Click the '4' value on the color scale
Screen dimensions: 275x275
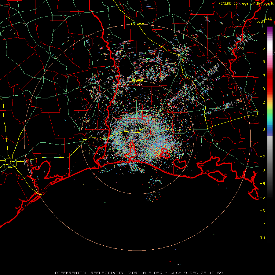[264, 75]
